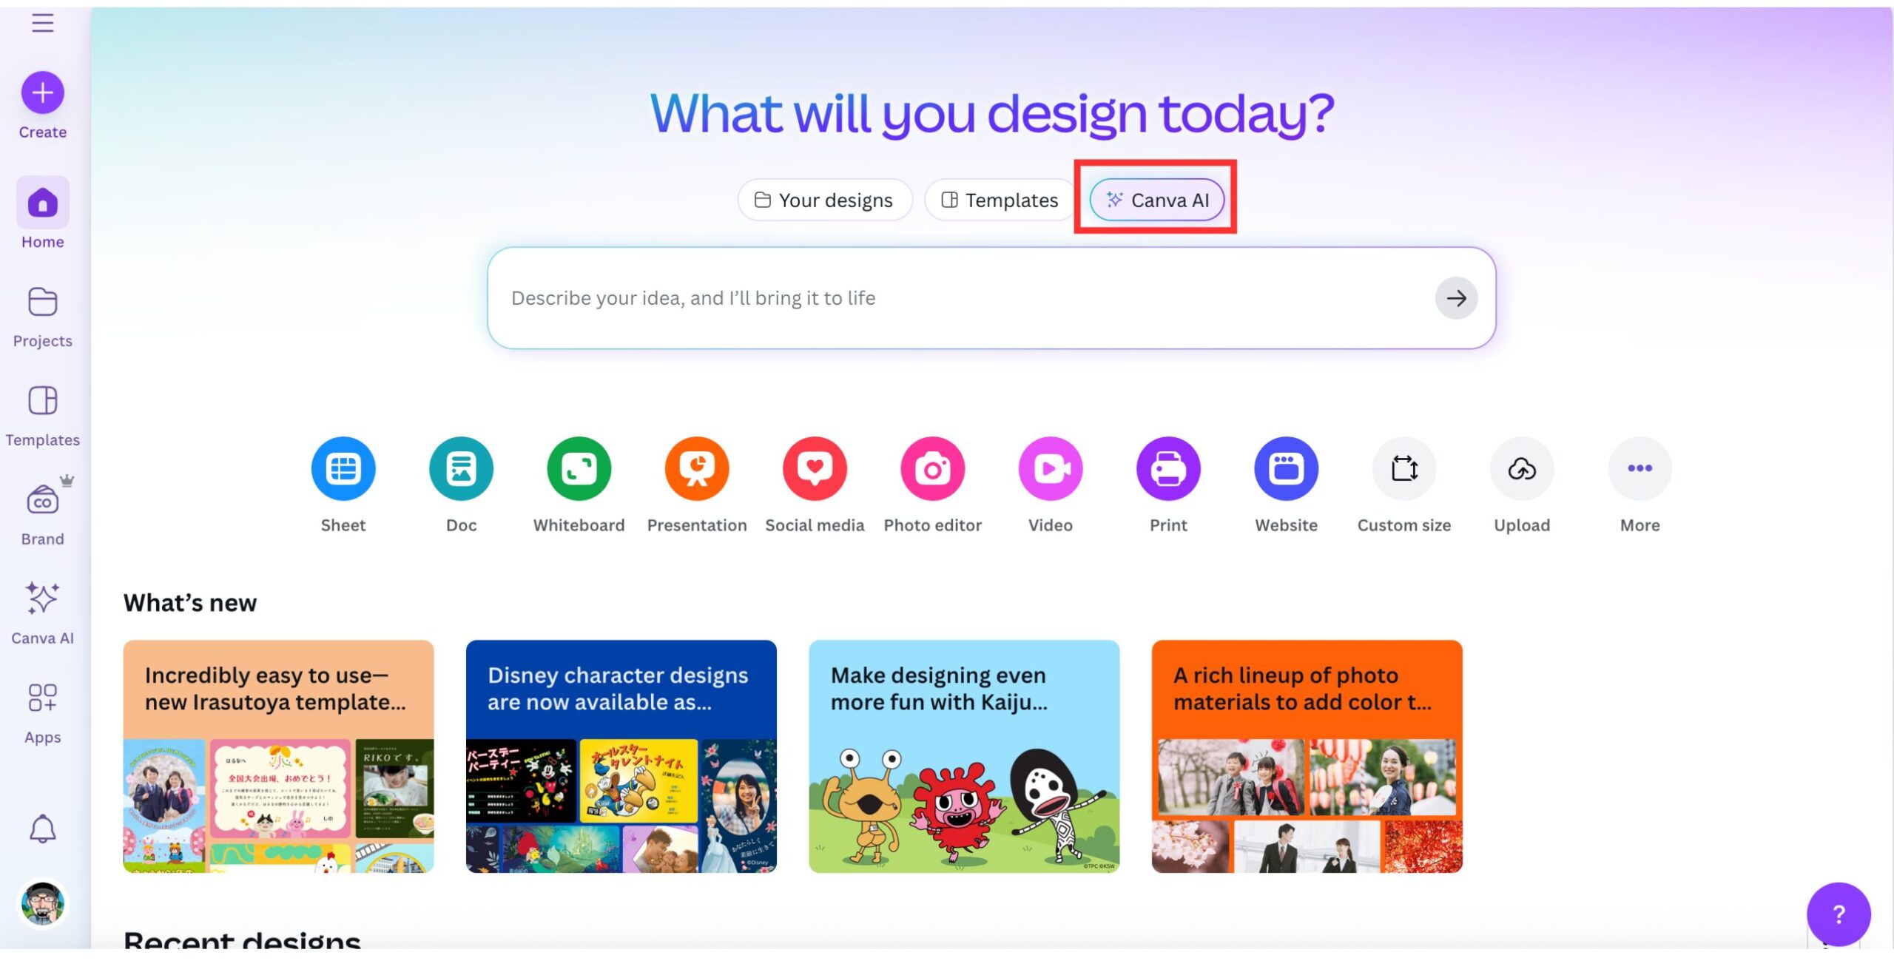1894x978 pixels.
Task: Select the Canva AI pill tab
Action: [1157, 200]
